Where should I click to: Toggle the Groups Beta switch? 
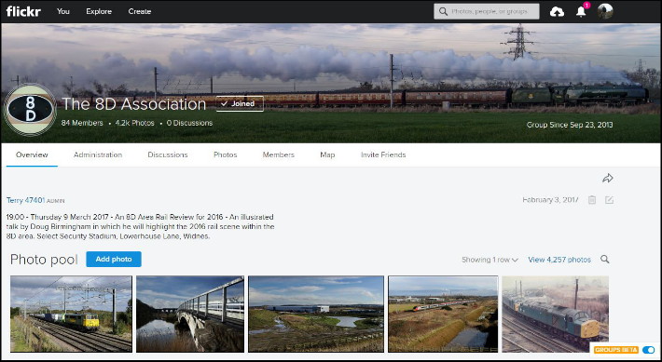648,350
